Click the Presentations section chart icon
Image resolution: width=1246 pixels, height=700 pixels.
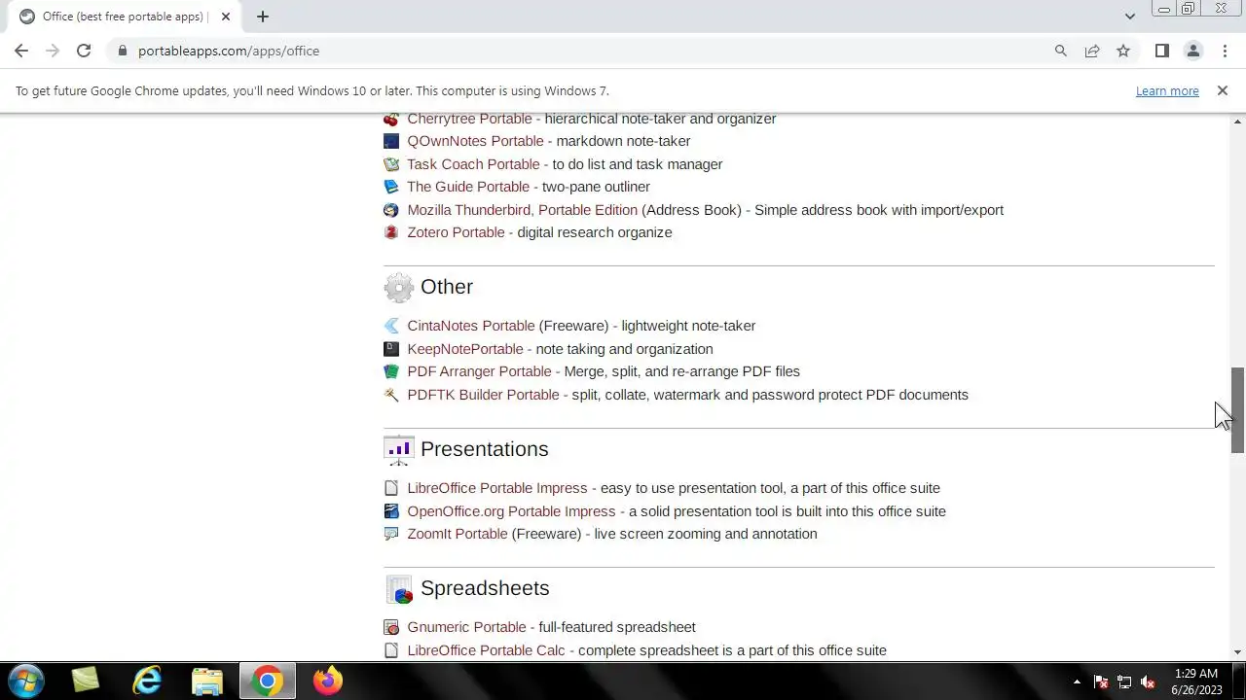click(399, 449)
